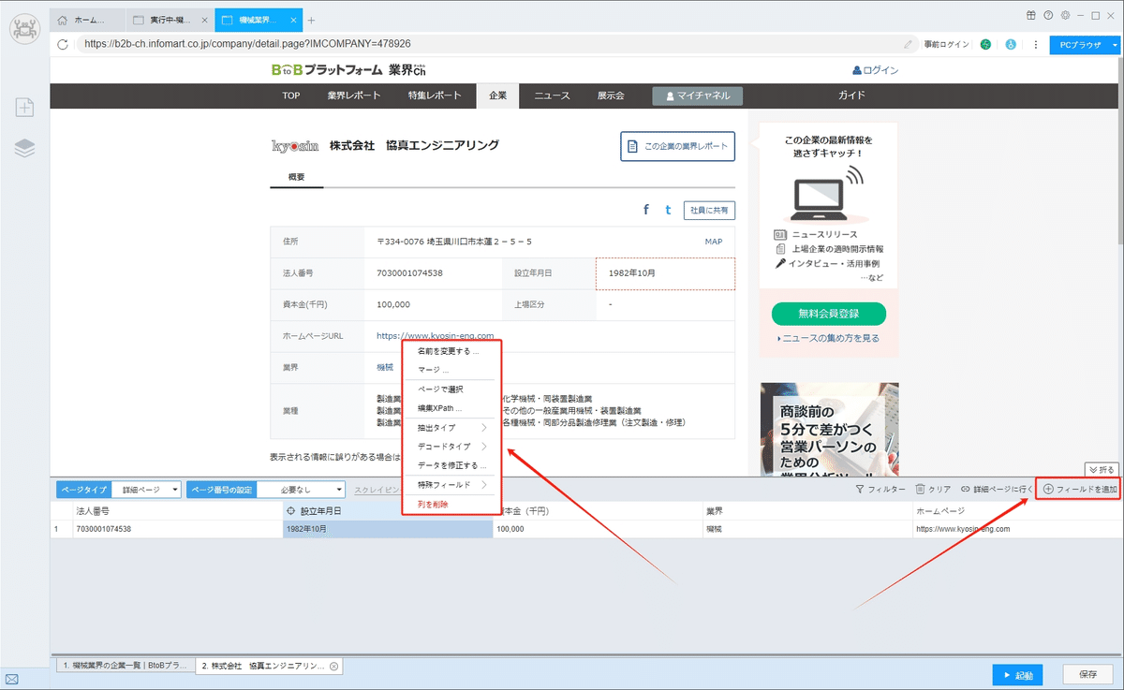Click the green circular icon beside 事前ログイン
Viewport: 1124px width, 690px height.
click(985, 43)
